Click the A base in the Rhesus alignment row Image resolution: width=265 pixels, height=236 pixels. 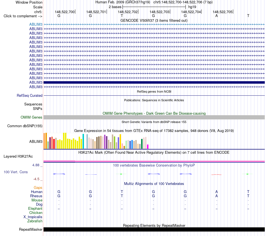[216, 196]
